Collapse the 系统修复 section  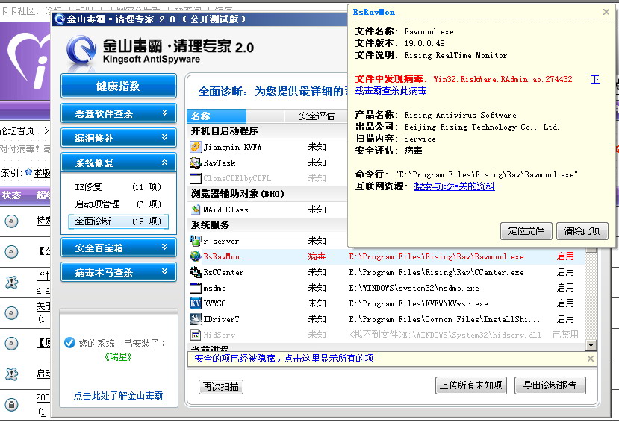tap(119, 163)
